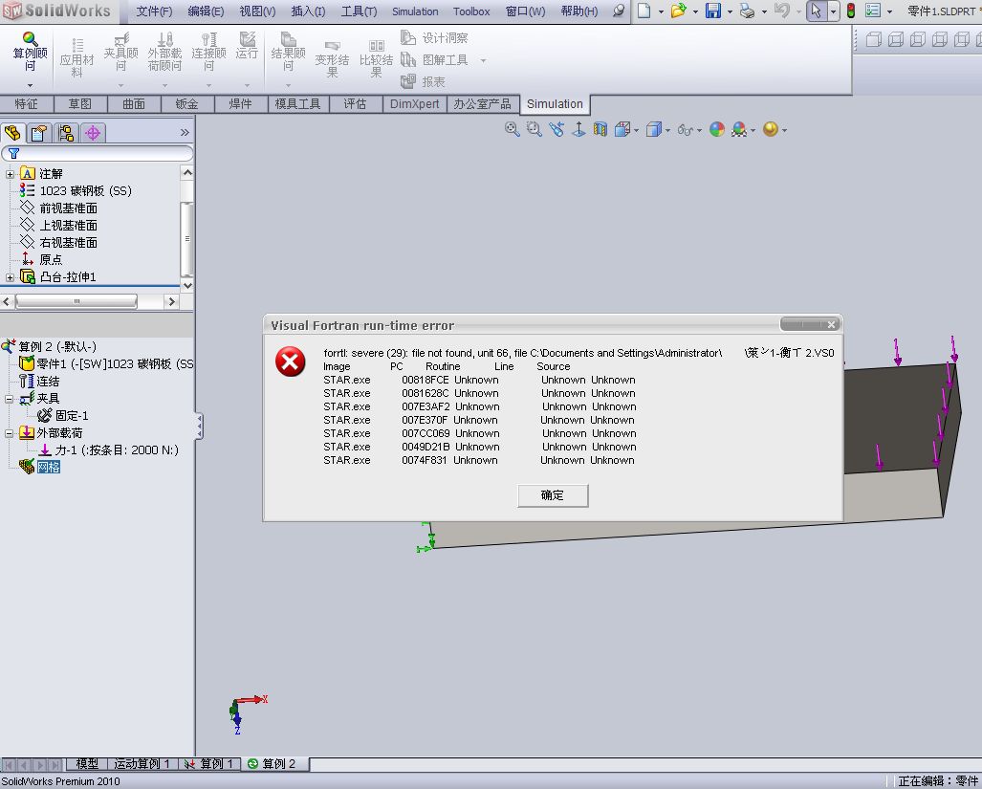Click the Open file folder icon
This screenshot has width=982, height=789.
coord(678,11)
